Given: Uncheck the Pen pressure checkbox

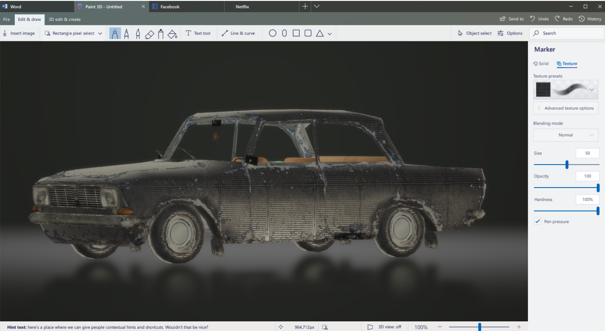Looking at the screenshot, I should [538, 221].
